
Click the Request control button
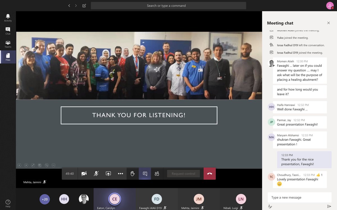click(x=183, y=174)
